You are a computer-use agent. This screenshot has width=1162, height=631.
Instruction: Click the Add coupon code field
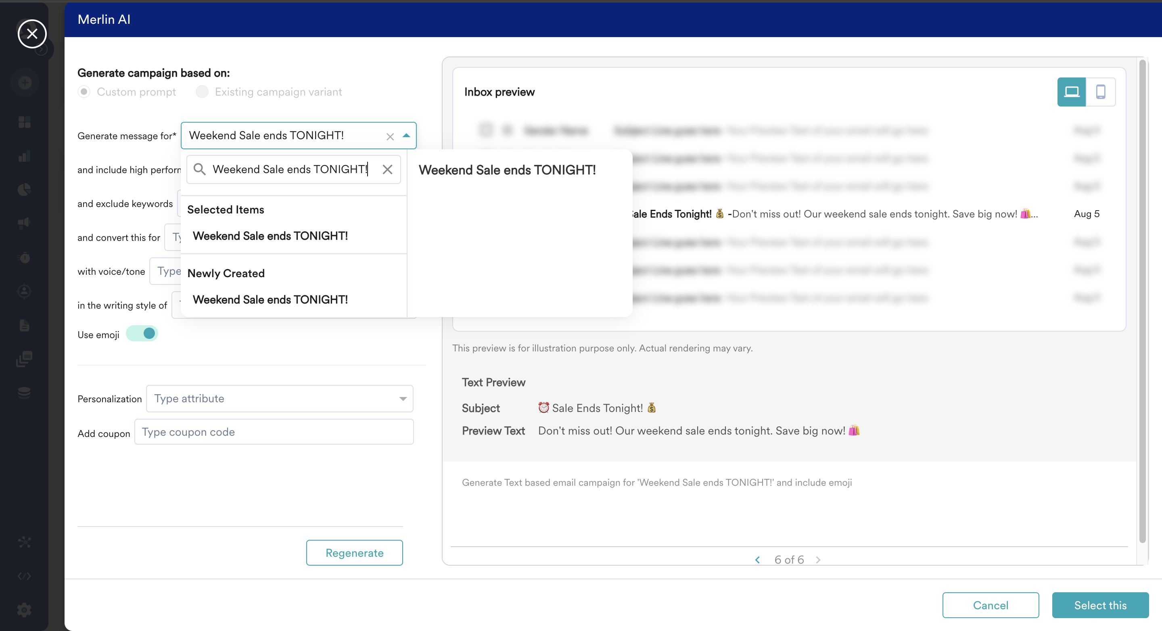[x=274, y=432]
